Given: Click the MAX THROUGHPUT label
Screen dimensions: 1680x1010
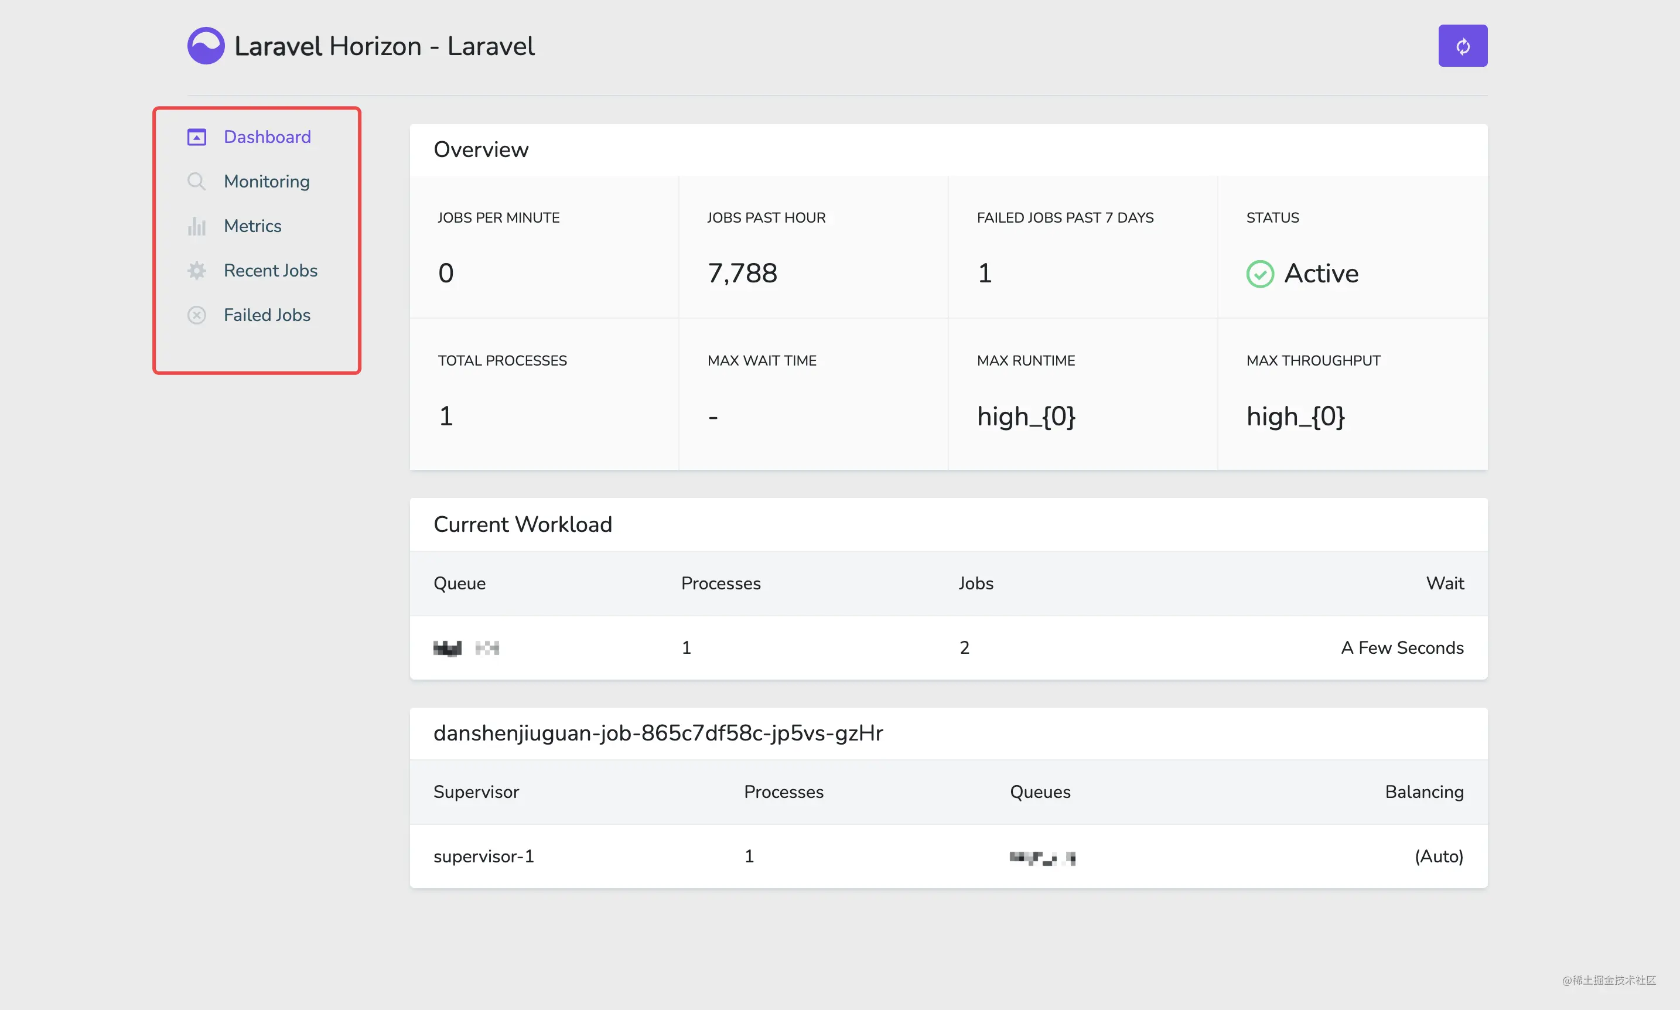Looking at the screenshot, I should tap(1313, 361).
